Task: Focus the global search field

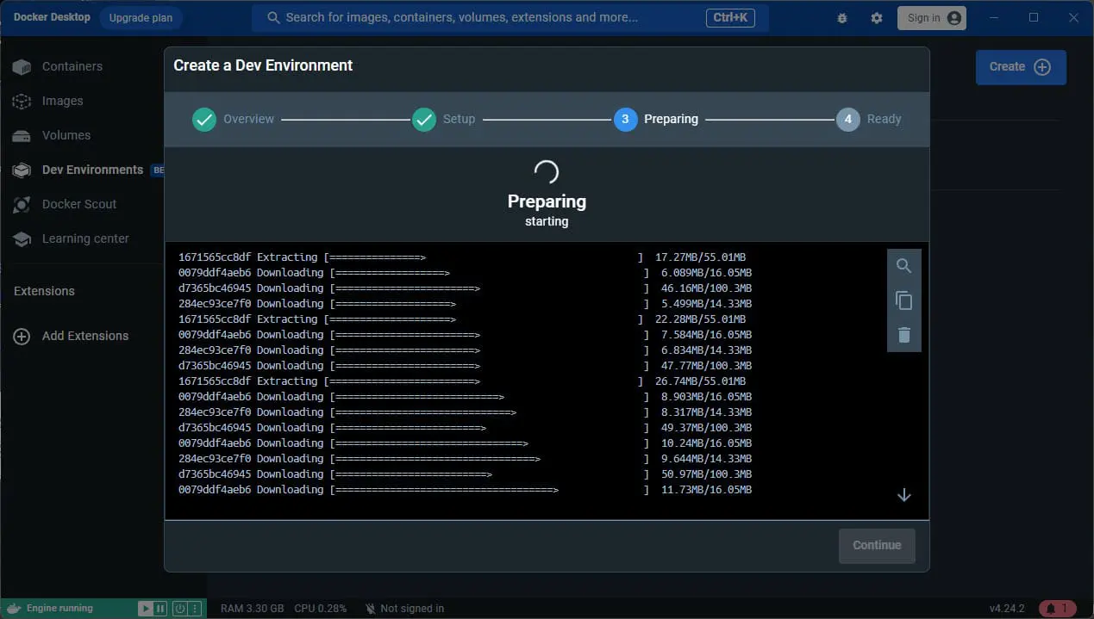Action: tap(510, 18)
